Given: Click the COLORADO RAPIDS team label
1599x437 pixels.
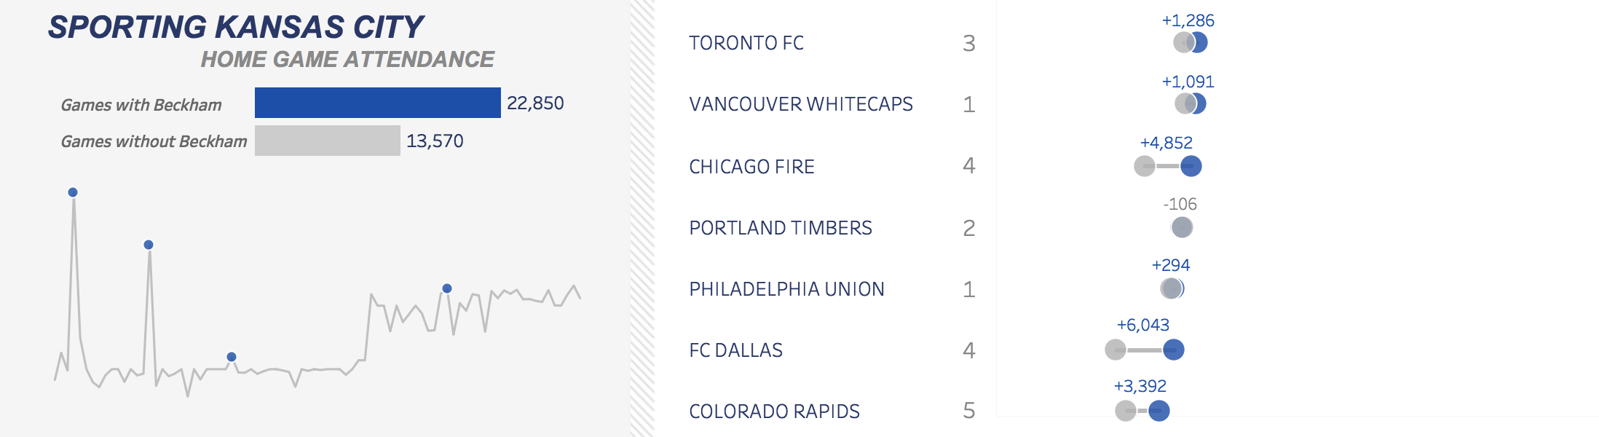Looking at the screenshot, I should coord(774,412).
